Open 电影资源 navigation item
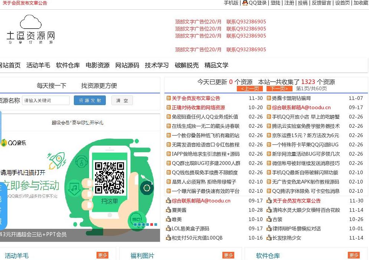The image size is (369, 260). (97, 65)
